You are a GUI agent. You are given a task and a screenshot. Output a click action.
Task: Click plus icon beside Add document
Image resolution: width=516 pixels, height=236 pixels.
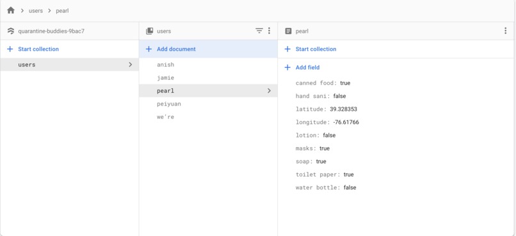(149, 49)
